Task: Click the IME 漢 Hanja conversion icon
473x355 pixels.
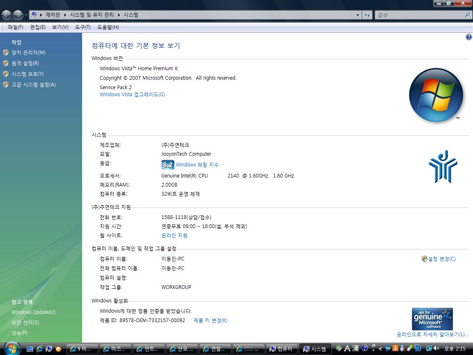Action: pyautogui.click(x=355, y=349)
